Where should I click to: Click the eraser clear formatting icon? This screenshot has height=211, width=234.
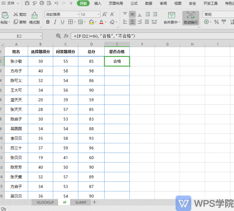point(112,22)
